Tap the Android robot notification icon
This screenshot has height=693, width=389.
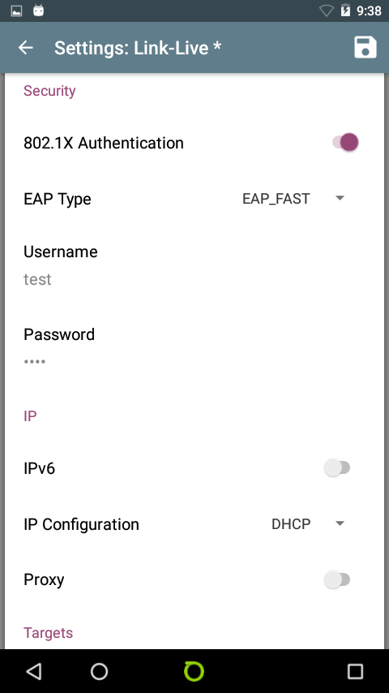tap(39, 11)
